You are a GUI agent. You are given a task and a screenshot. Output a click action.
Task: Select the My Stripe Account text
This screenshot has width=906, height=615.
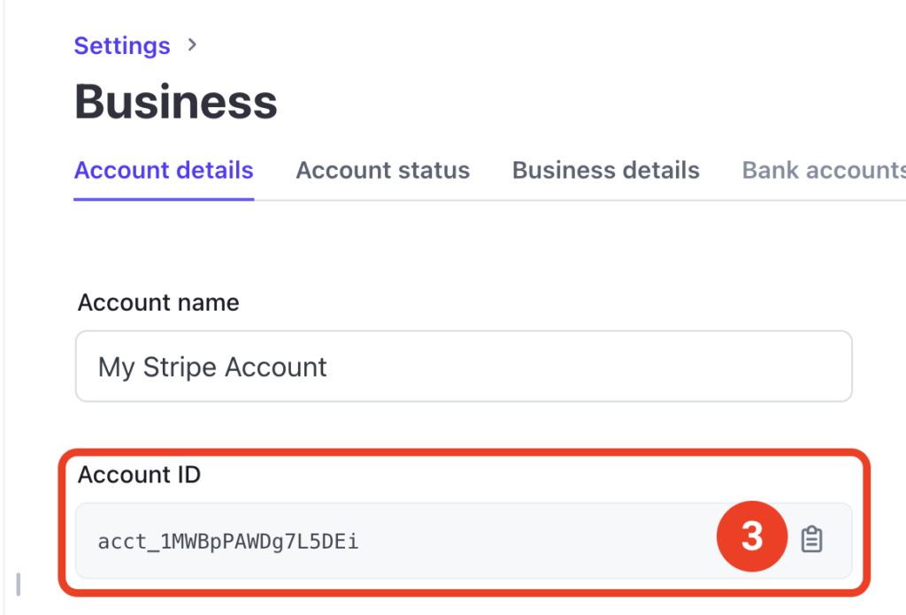(211, 366)
